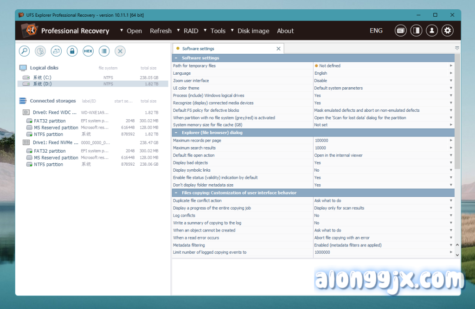
Task: Click the user profile icon in header
Action: [x=432, y=31]
